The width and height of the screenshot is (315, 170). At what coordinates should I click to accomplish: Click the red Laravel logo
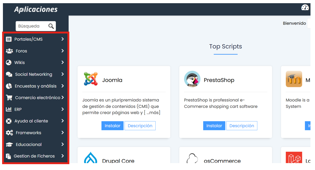click(294, 157)
